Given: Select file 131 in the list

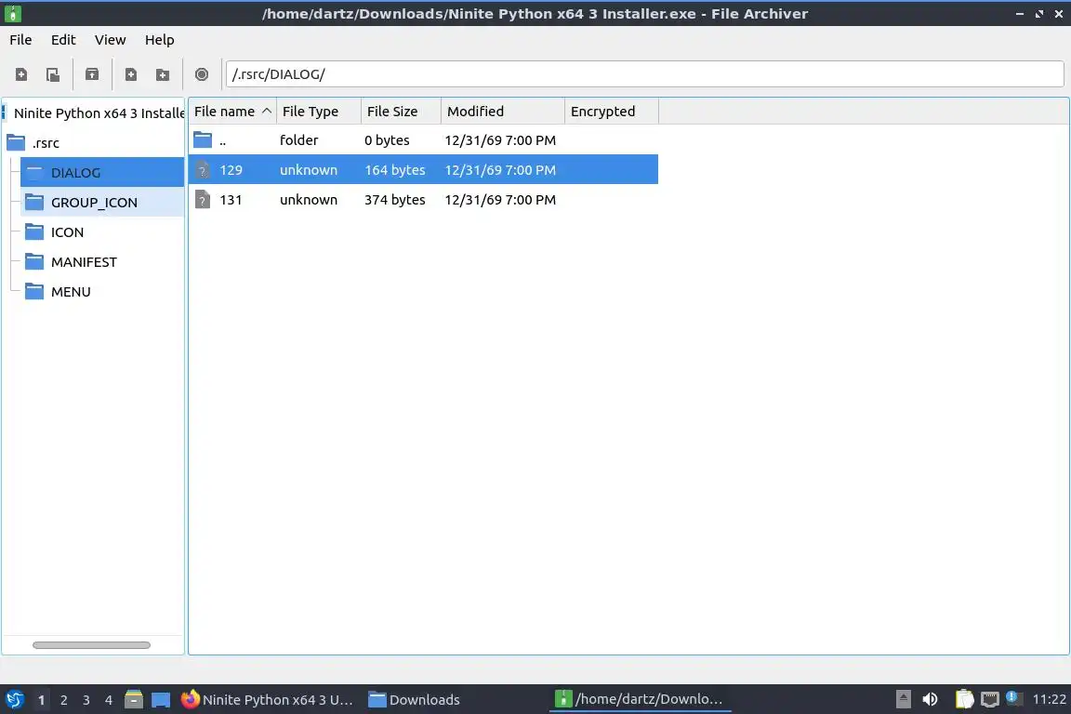Looking at the screenshot, I should [x=424, y=200].
